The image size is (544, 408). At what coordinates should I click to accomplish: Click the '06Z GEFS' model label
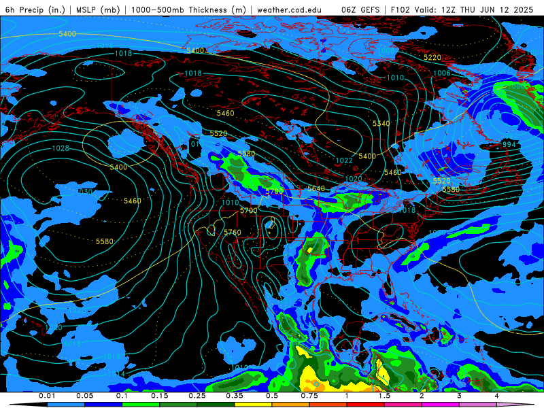click(x=360, y=10)
